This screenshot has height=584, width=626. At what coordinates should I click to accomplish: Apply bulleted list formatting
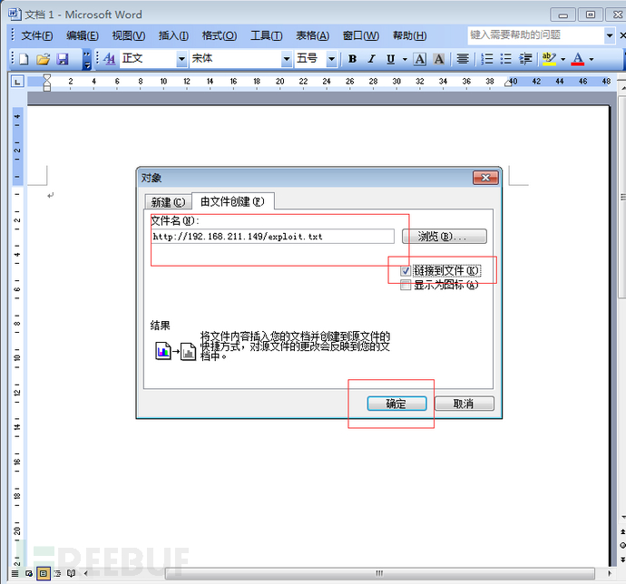pyautogui.click(x=506, y=59)
